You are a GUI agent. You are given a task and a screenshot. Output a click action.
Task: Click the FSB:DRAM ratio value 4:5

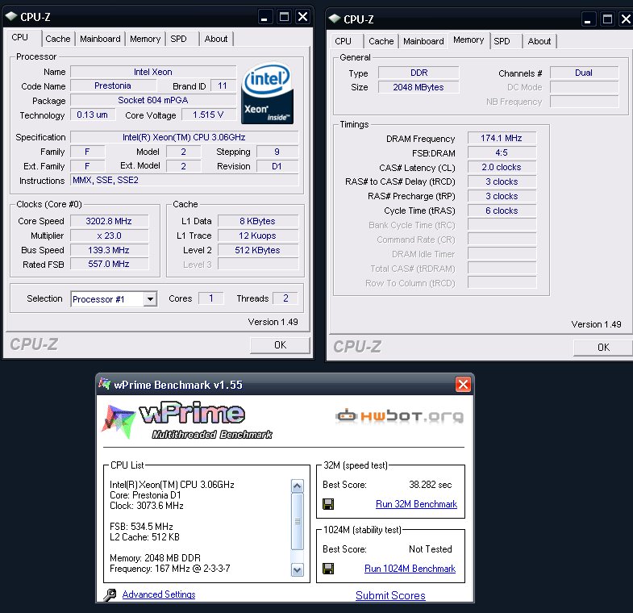coord(502,152)
